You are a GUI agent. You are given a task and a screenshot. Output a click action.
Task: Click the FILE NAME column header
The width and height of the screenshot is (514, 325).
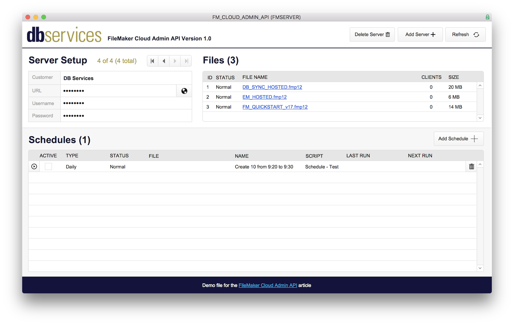255,77
